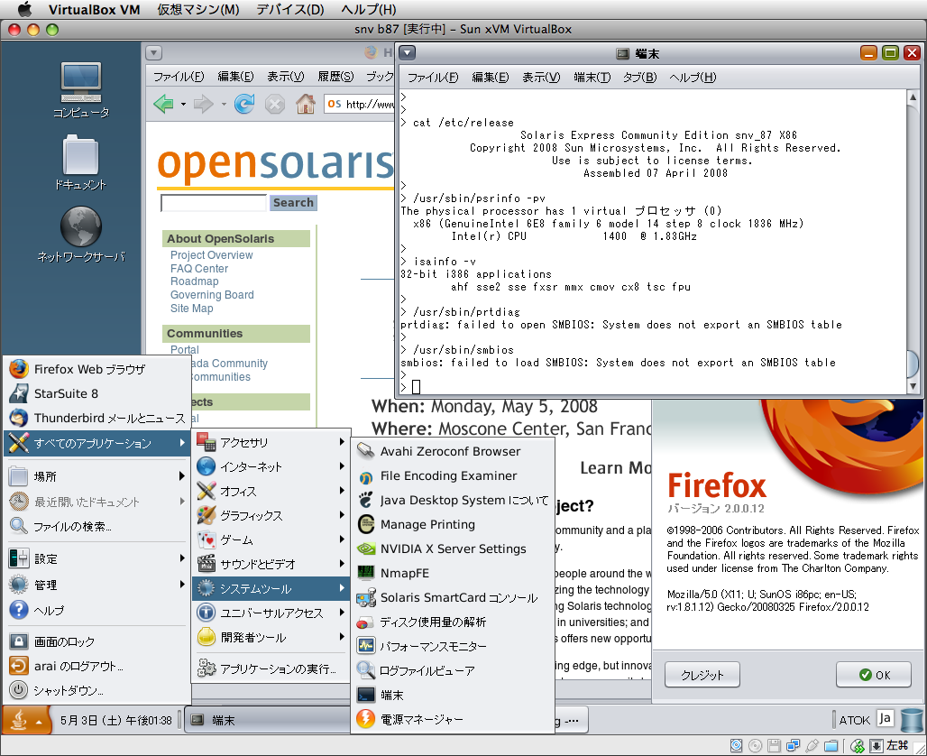
Task: Open Avahi Zeroconf Browser
Action: coord(453,451)
